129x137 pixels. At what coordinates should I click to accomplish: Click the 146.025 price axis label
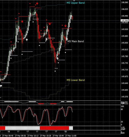pyautogui.click(x=125, y=9)
